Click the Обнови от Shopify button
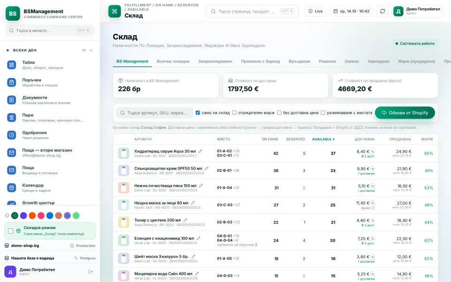The width and height of the screenshot is (451, 282). 404,113
